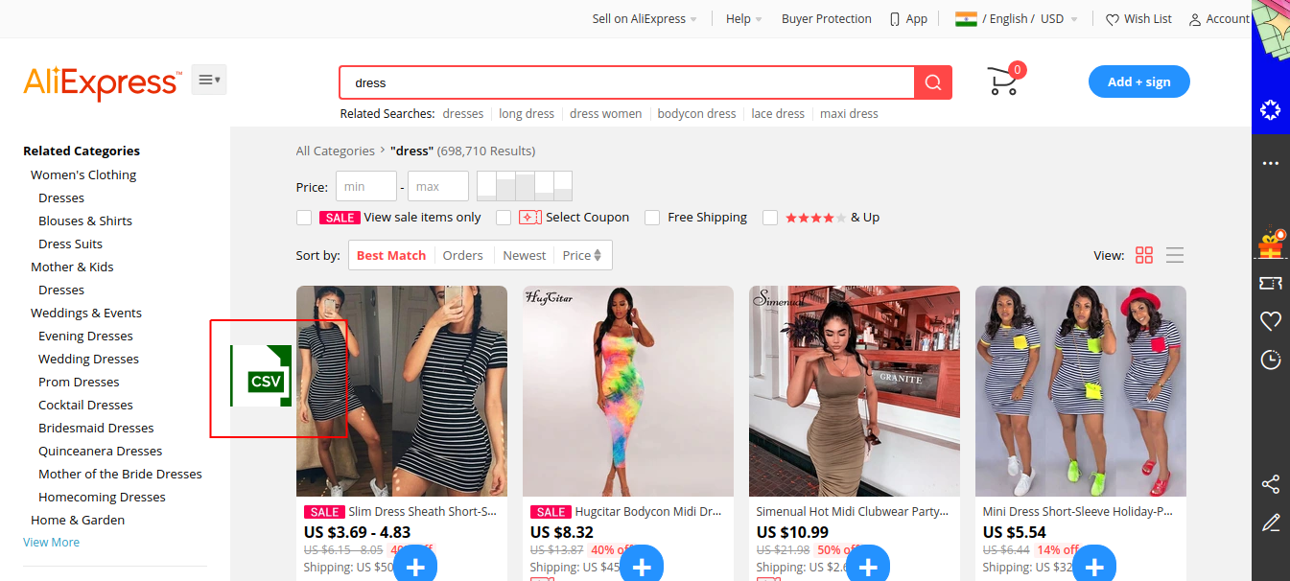The image size is (1290, 581).
Task: Click related search 'dress women'
Action: [606, 113]
